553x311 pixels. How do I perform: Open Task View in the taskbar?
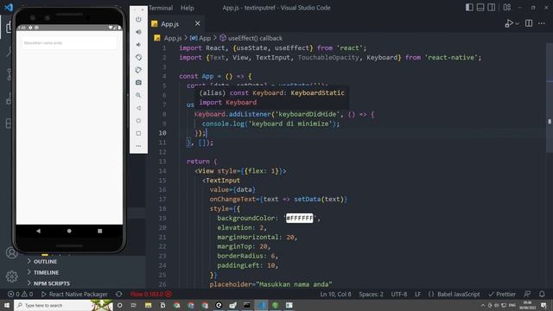(134, 305)
